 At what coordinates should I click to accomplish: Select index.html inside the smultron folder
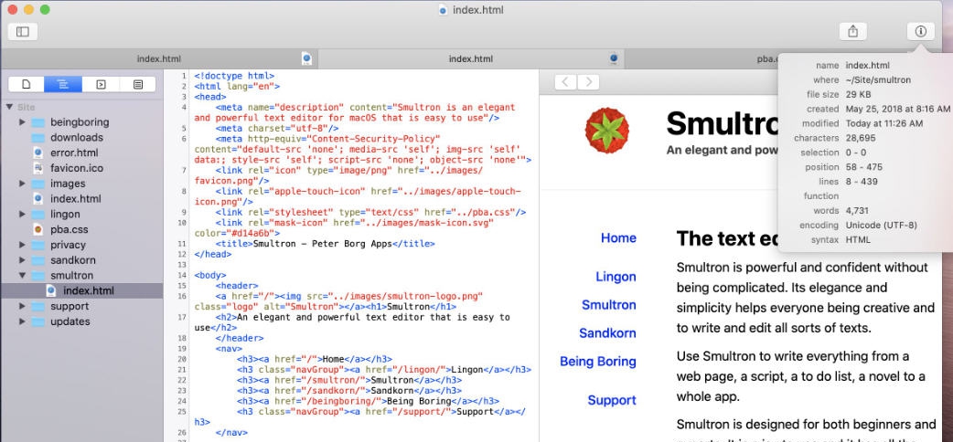click(x=82, y=290)
